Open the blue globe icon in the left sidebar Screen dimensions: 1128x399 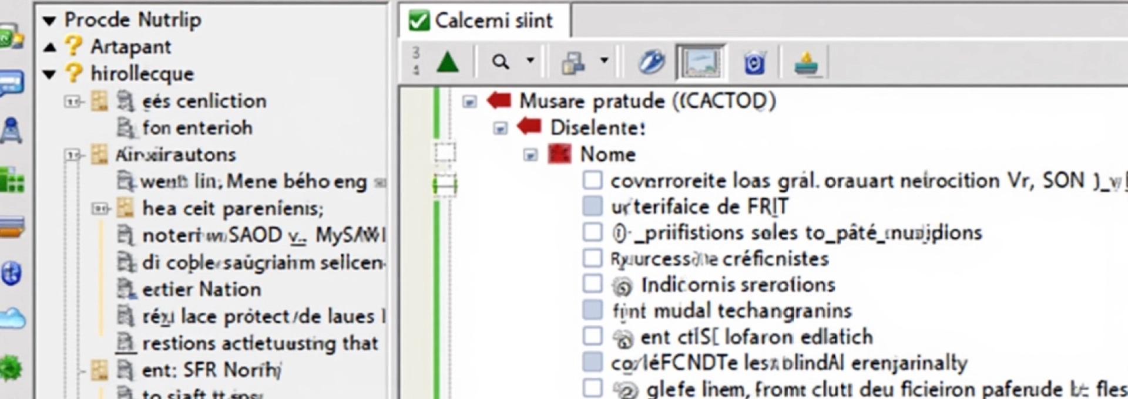click(11, 273)
